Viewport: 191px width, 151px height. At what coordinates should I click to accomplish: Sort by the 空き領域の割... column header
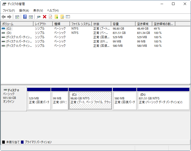click(164, 24)
